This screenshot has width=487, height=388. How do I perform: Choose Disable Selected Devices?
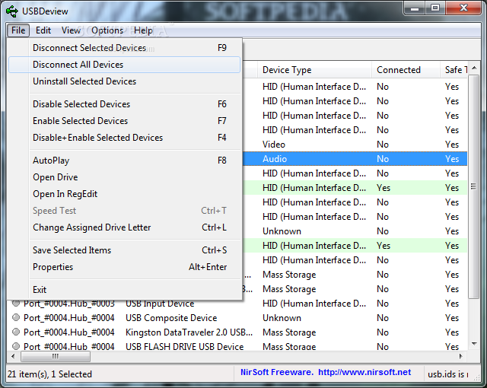pyautogui.click(x=124, y=104)
